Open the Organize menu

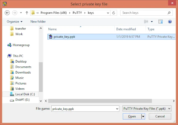click(15, 22)
